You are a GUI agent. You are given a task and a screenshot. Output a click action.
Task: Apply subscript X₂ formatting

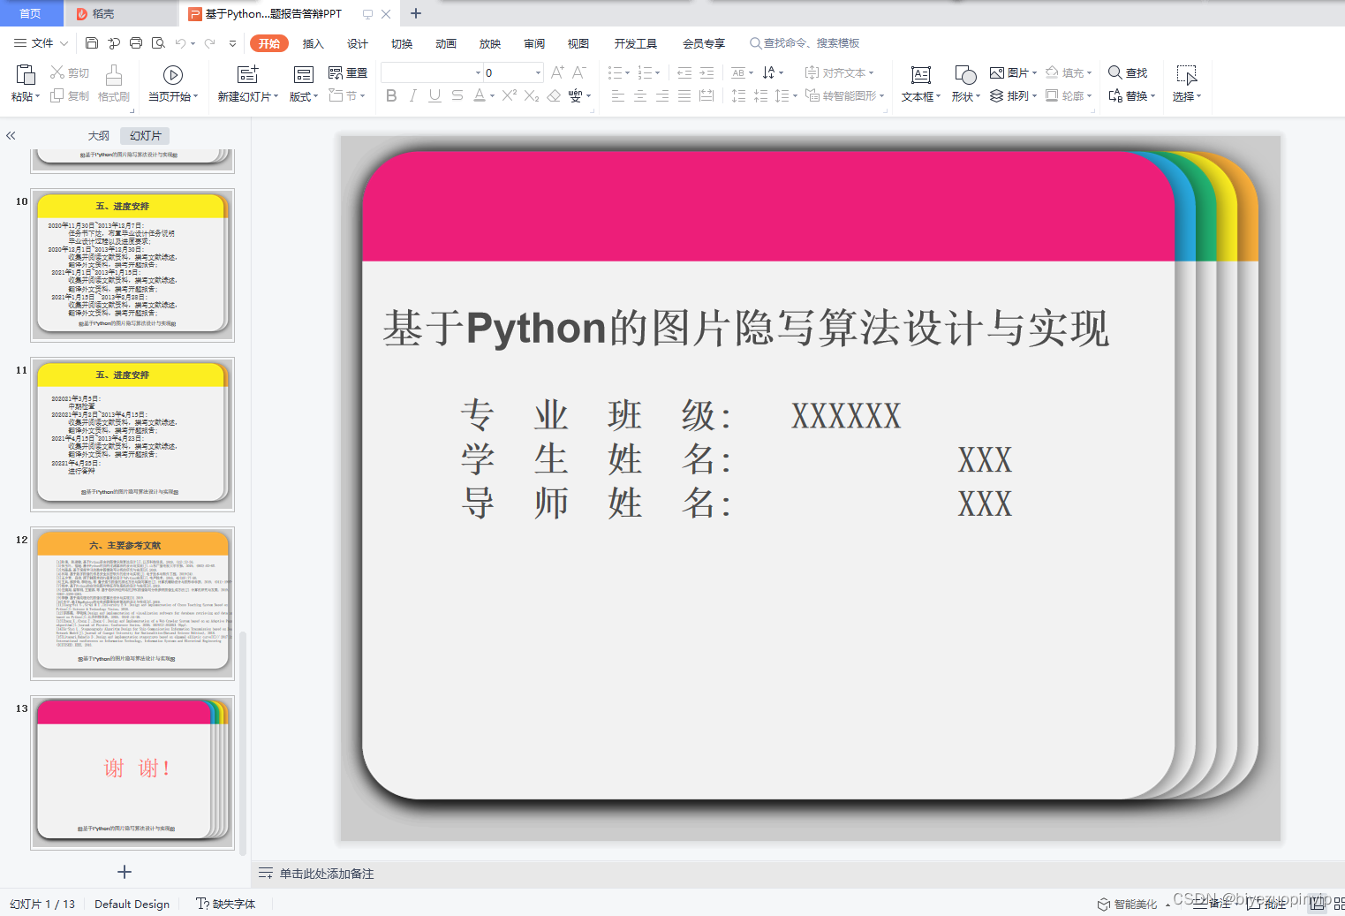[532, 95]
